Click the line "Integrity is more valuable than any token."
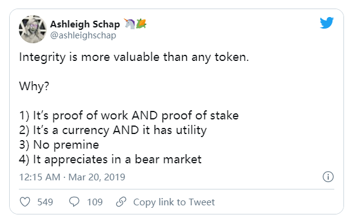Screen dimensions: 355x223 [134, 57]
